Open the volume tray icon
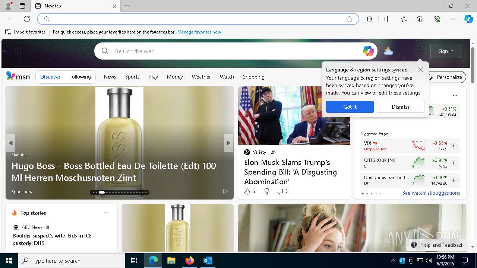The width and height of the screenshot is (477, 268). (429, 261)
